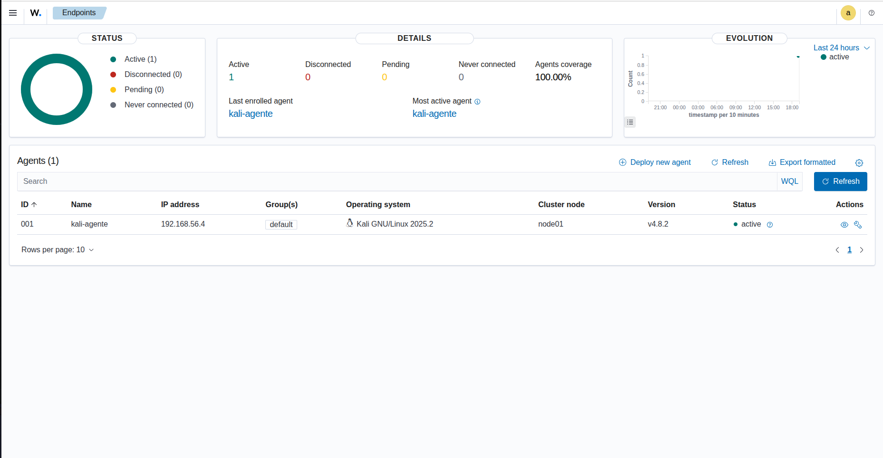Viewport: 883px width, 458px height.
Task: Click the Pending count 0 in Details
Action: click(x=385, y=77)
